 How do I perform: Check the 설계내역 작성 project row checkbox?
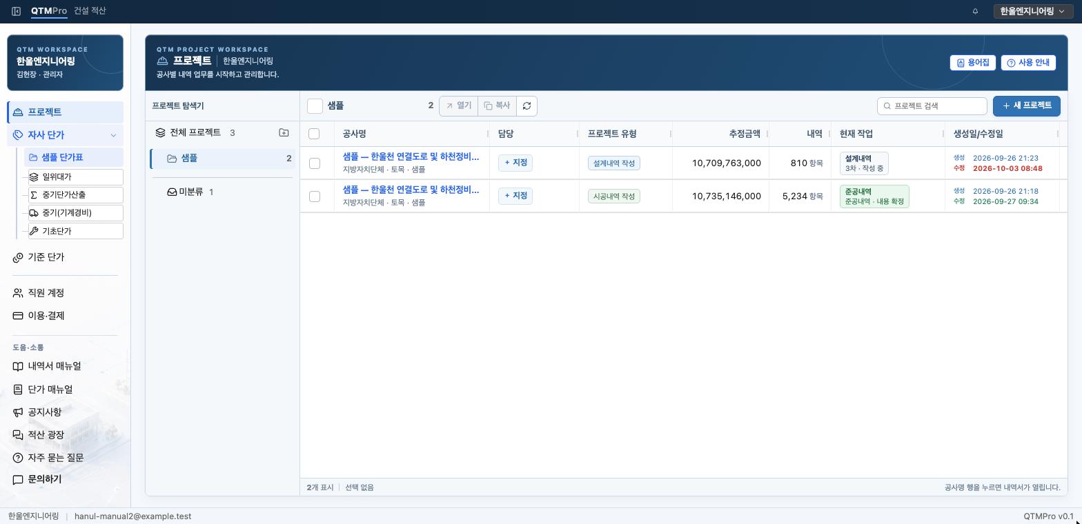[x=315, y=163]
